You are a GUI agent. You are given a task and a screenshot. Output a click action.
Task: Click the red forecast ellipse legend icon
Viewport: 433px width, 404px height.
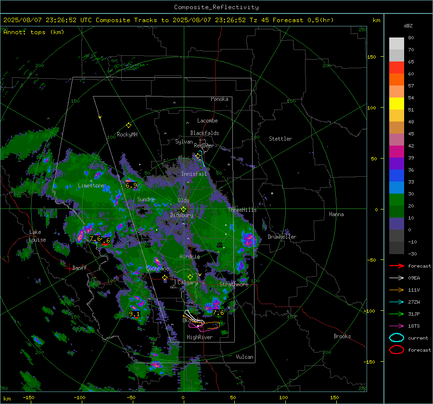396,350
